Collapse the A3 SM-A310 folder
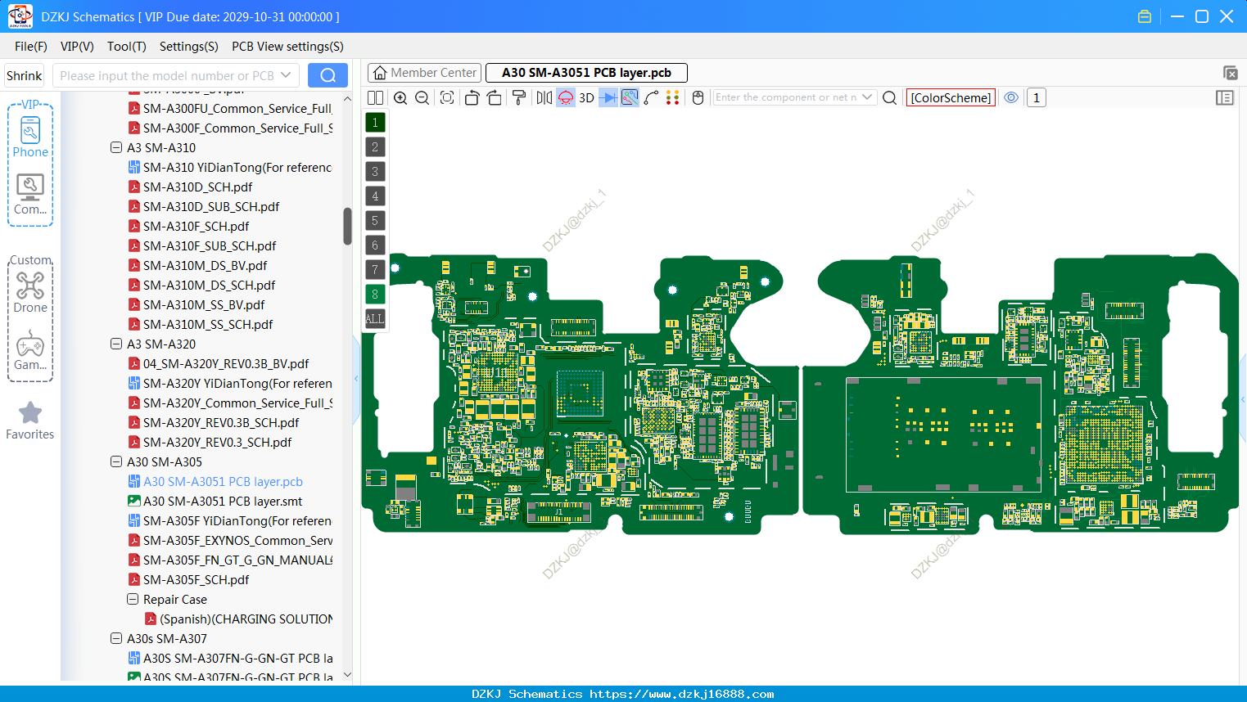Image resolution: width=1247 pixels, height=702 pixels. [116, 148]
